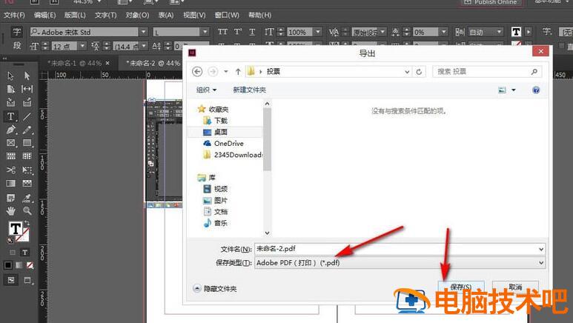Click 隐藏文件夹 toggle
This screenshot has height=323, width=573.
[x=215, y=289]
